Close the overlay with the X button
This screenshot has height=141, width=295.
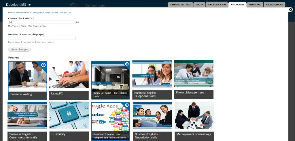[291, 9]
